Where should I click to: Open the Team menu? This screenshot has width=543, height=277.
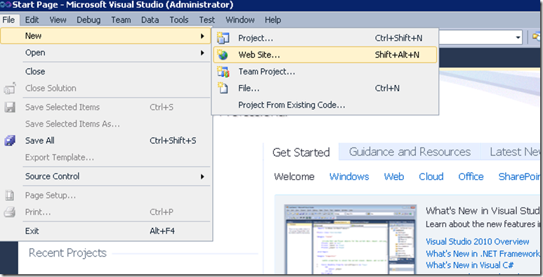[x=121, y=20]
